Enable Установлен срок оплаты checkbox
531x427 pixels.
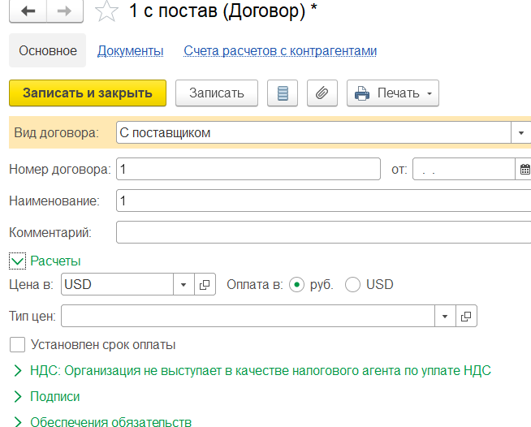point(17,345)
